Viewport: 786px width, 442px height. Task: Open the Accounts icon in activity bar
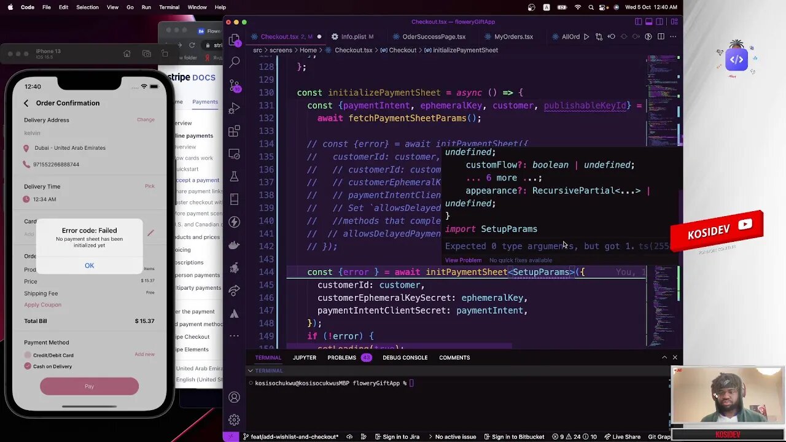click(234, 397)
